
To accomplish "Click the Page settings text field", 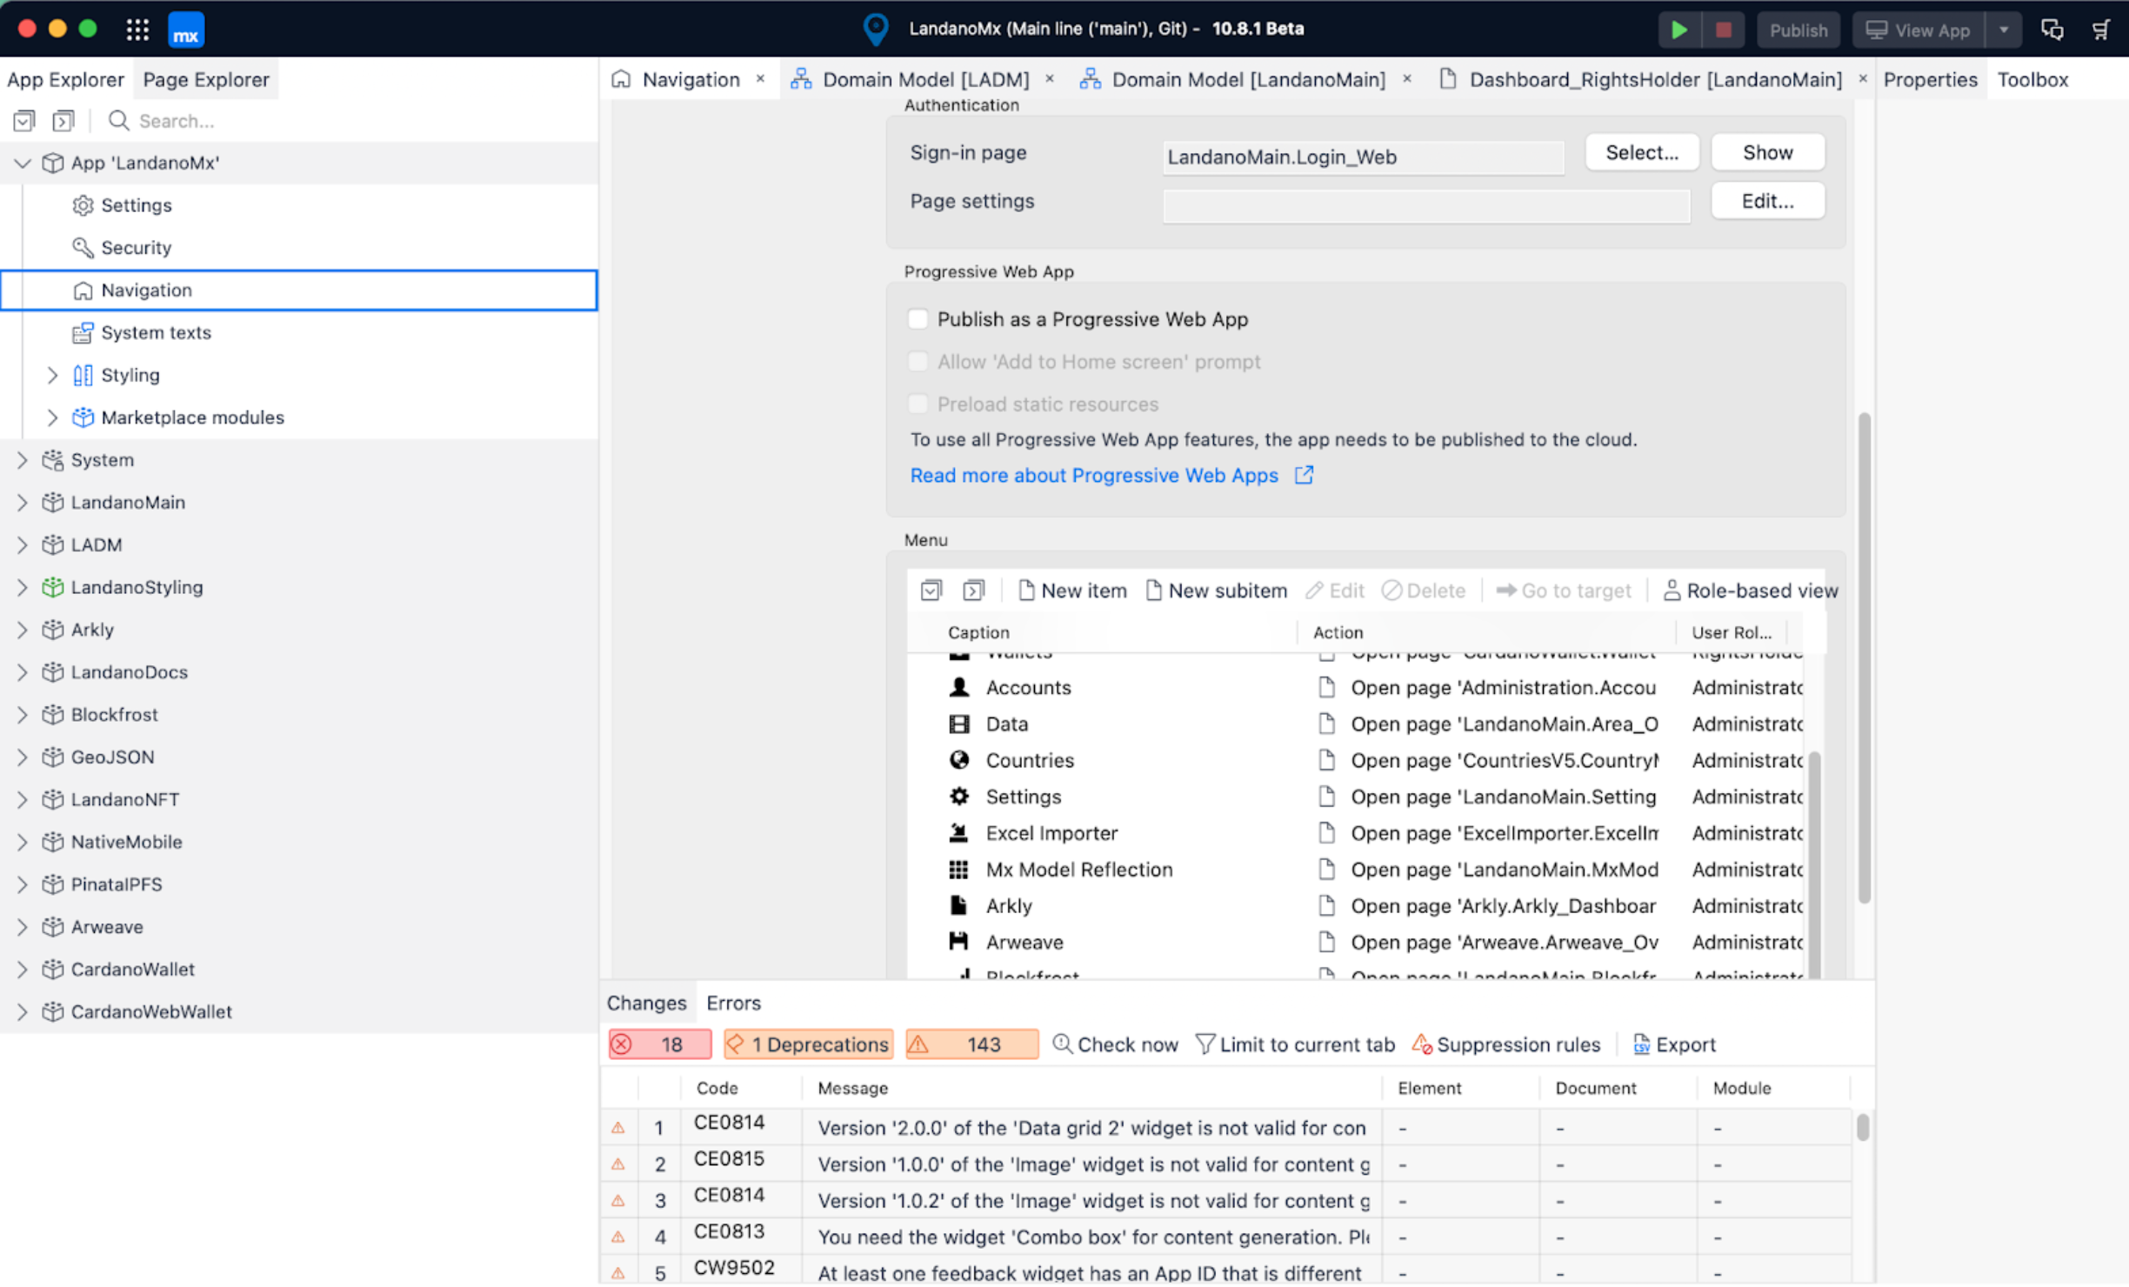I will pyautogui.click(x=1426, y=205).
